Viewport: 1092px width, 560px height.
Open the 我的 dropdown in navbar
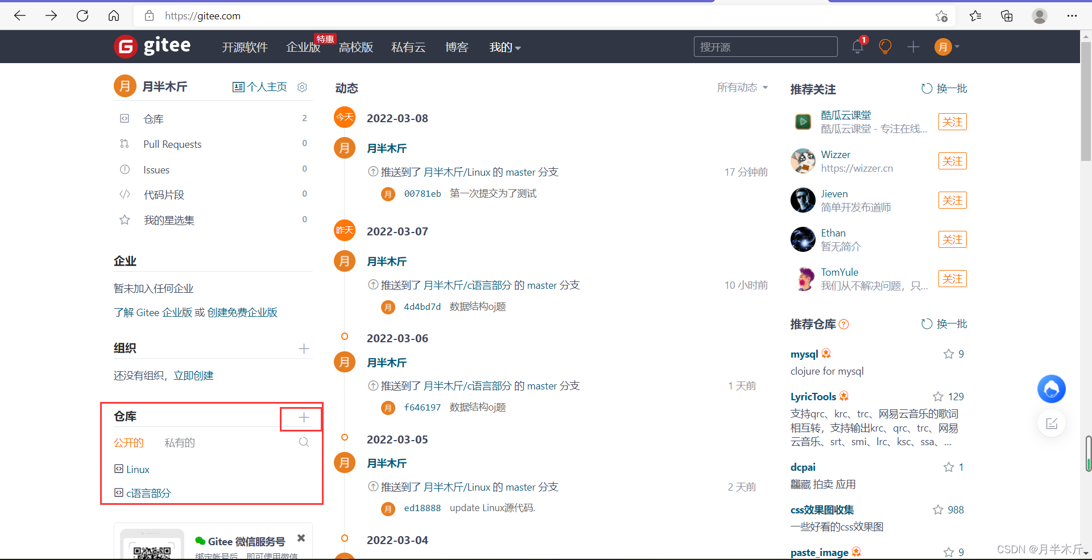[505, 47]
